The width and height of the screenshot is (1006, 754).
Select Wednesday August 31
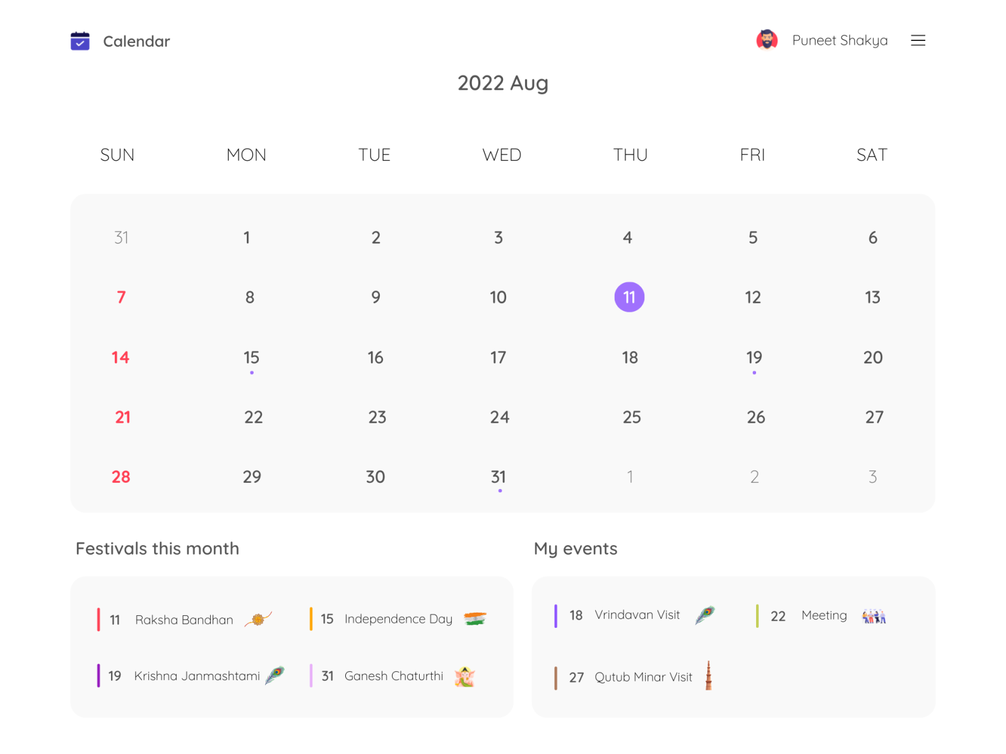pyautogui.click(x=499, y=477)
